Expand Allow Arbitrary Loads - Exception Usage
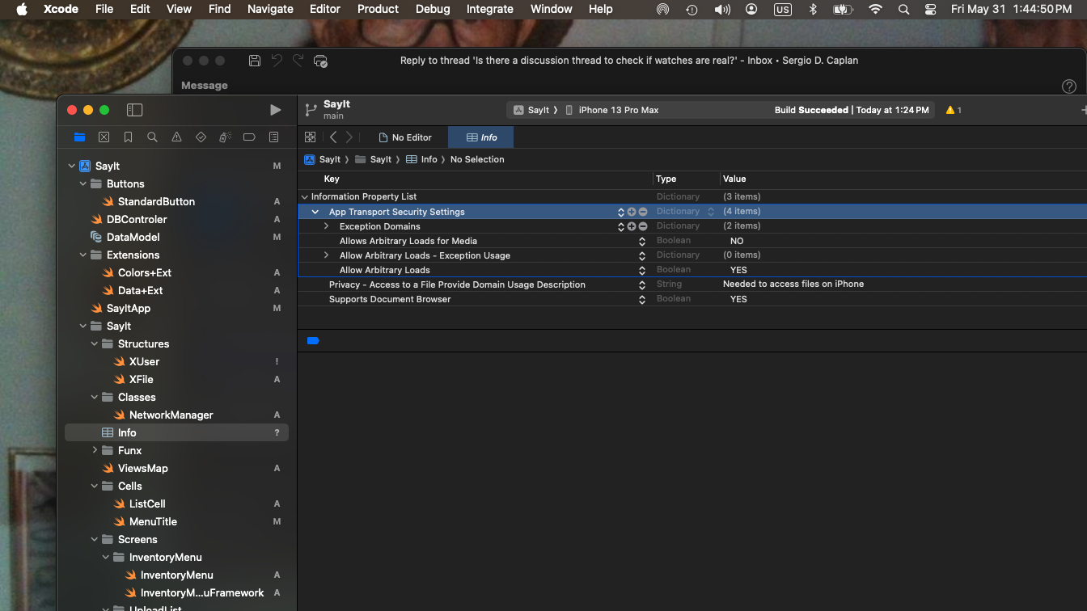1087x611 pixels. point(326,255)
